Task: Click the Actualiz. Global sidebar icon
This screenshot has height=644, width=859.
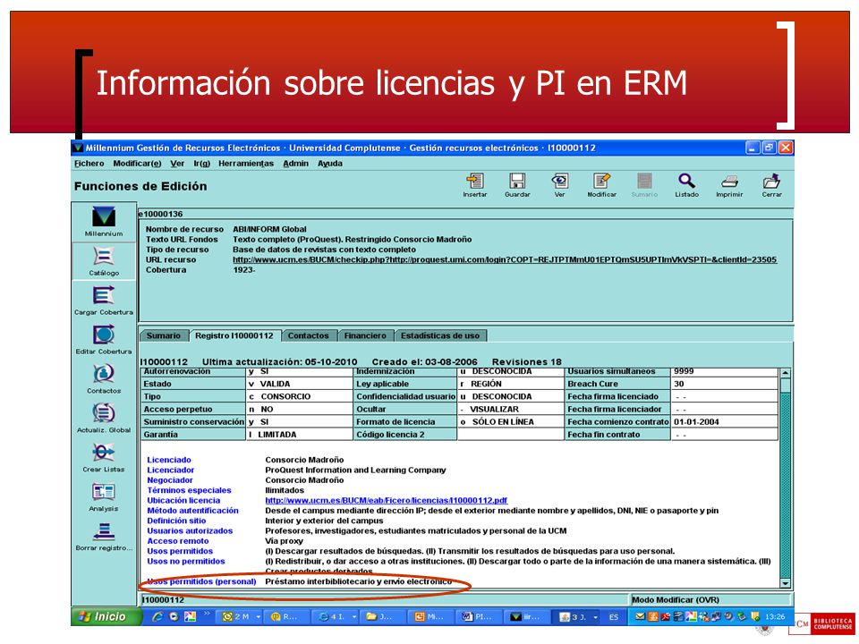Action: [x=104, y=419]
